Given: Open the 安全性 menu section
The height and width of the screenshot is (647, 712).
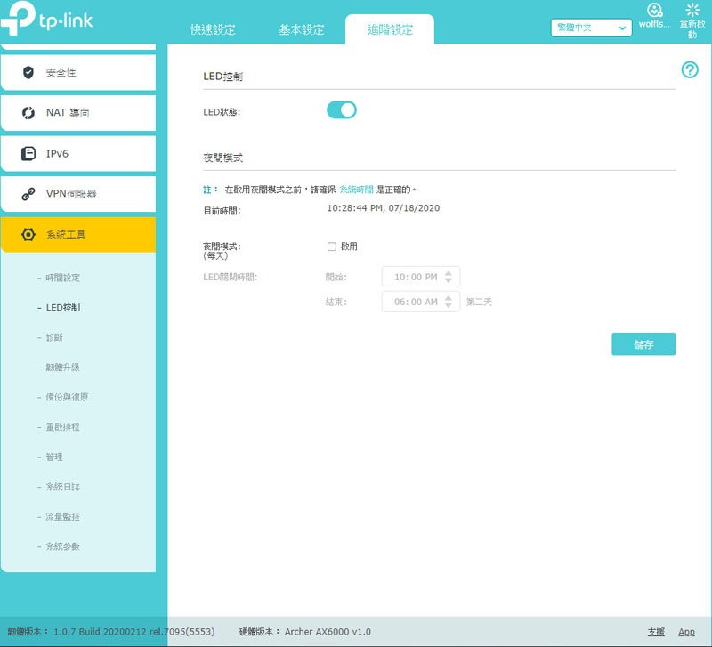Looking at the screenshot, I should coord(78,73).
